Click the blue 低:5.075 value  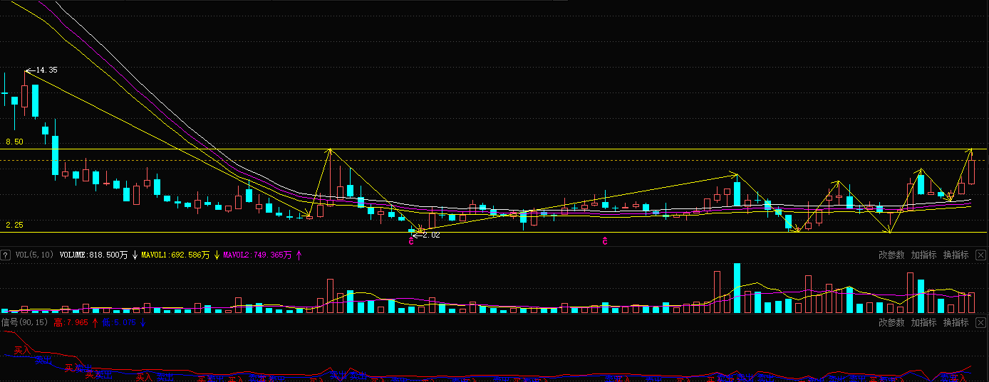[119, 323]
